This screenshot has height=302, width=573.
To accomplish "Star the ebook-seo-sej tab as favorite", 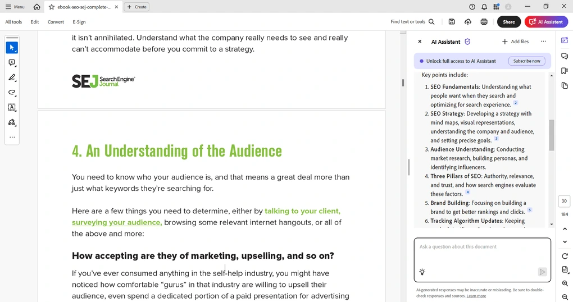I will tap(52, 7).
